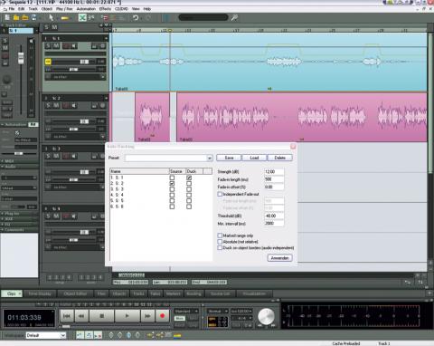Stop playback using the Stop button
Image resolution: width=434 pixels, height=346 pixels.
(x=102, y=316)
